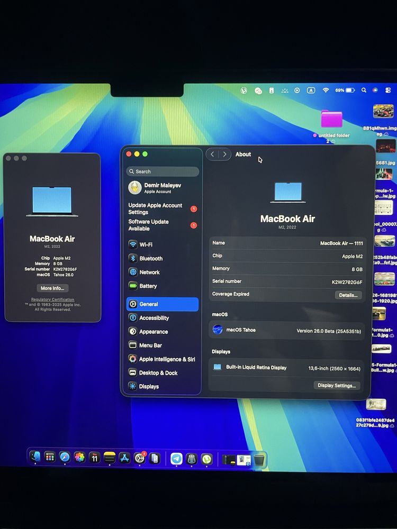Select Network in the sidebar
Screen dimensions: 397x529
coord(163,272)
